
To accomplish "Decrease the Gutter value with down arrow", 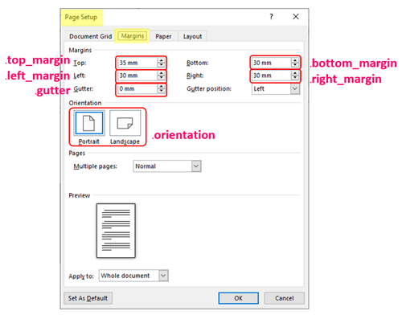I will 161,91.
